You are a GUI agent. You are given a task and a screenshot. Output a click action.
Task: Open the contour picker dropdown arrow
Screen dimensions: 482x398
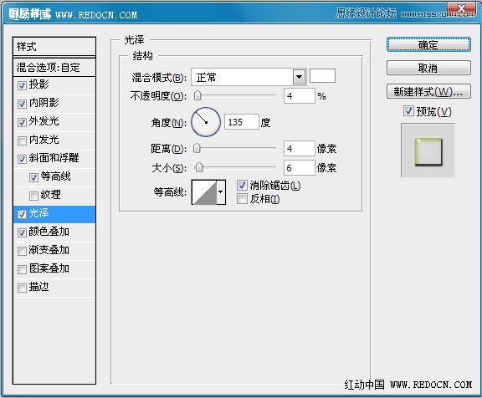coord(221,192)
